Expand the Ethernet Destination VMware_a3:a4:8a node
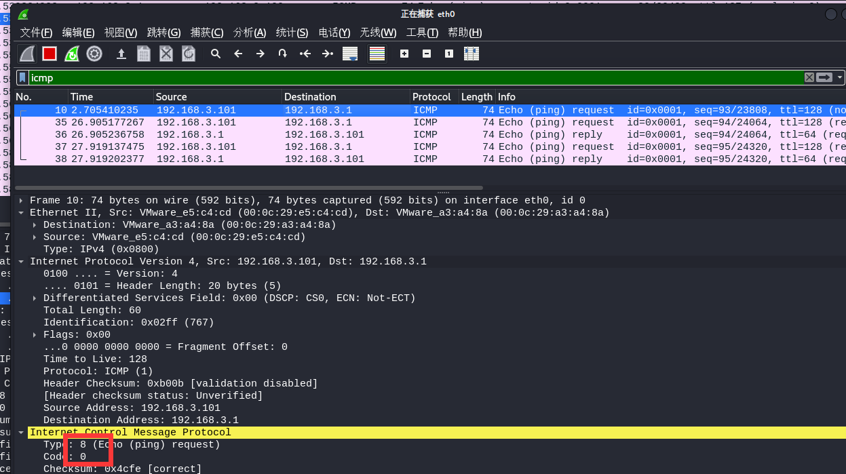Image resolution: width=846 pixels, height=474 pixels. 35,225
